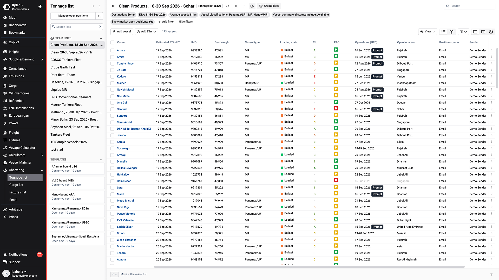Click the plus icon to add tonnage list
The width and height of the screenshot is (499, 280).
tap(93, 6)
